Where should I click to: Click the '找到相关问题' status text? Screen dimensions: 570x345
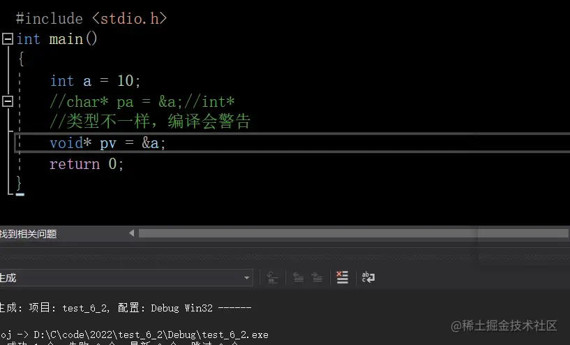[29, 234]
